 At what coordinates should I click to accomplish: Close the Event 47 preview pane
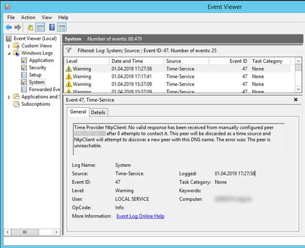coord(296,99)
